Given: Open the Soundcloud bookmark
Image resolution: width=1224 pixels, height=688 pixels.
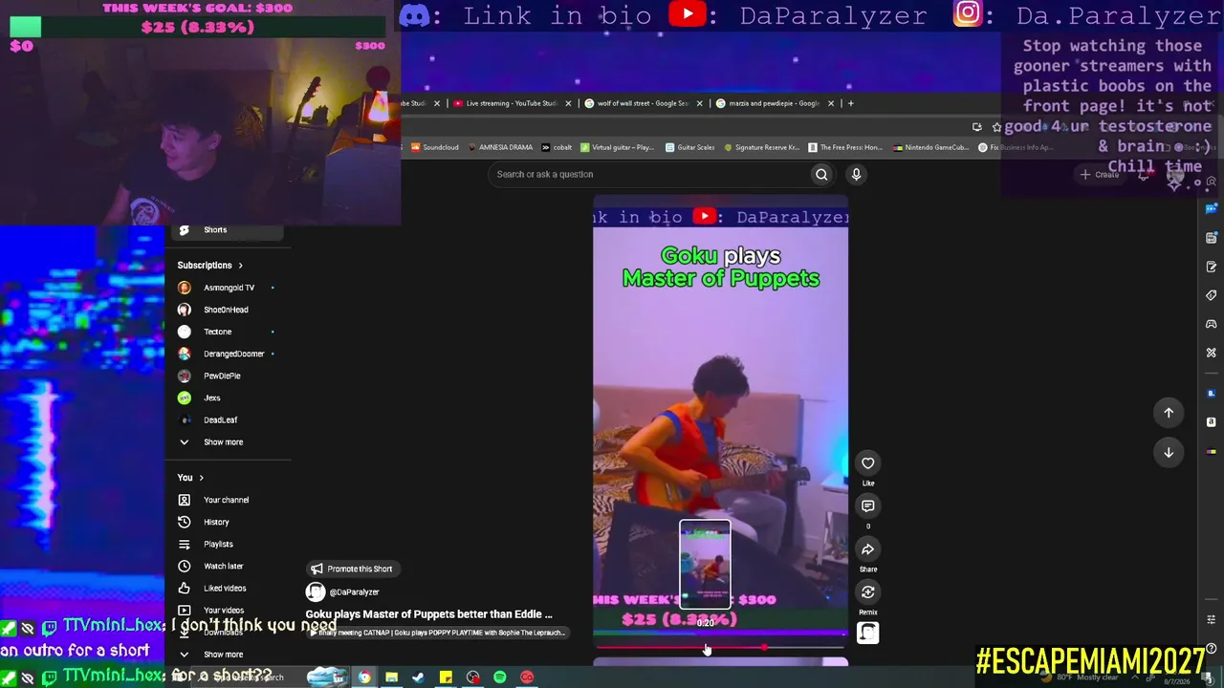Looking at the screenshot, I should (x=434, y=147).
